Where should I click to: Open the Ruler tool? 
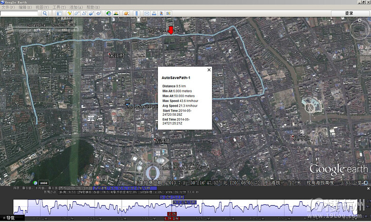(137, 13)
